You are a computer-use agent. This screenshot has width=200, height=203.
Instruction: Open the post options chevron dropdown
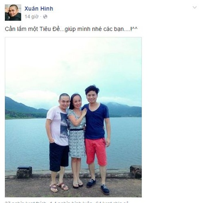tap(195, 8)
